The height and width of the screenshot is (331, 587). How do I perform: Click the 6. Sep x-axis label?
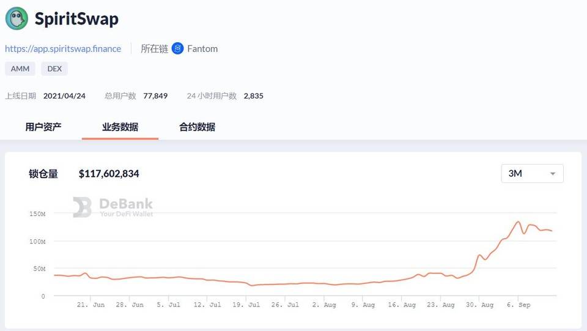coord(519,305)
